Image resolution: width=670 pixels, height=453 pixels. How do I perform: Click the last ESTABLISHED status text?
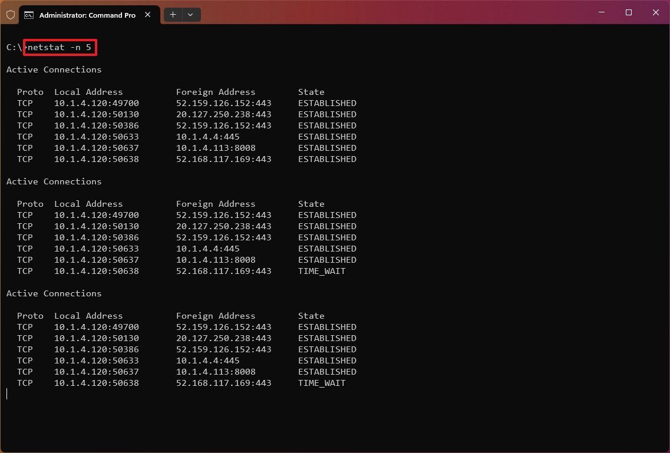click(x=327, y=371)
